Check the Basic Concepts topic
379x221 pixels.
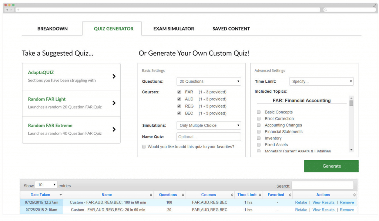pyautogui.click(x=259, y=112)
